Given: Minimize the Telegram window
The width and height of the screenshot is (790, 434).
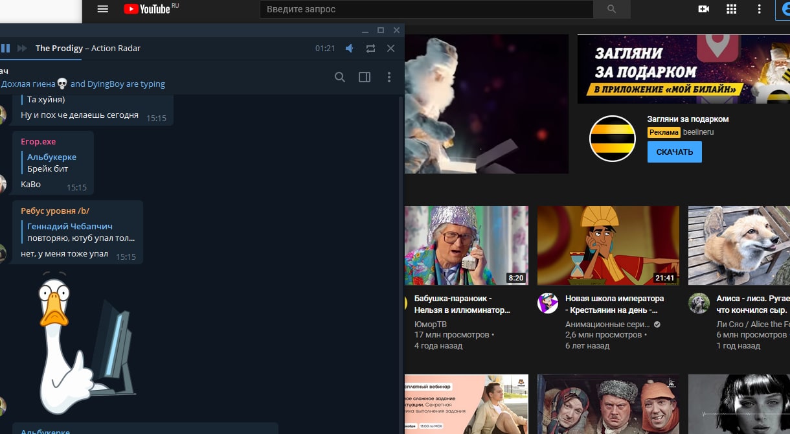Looking at the screenshot, I should [x=365, y=30].
